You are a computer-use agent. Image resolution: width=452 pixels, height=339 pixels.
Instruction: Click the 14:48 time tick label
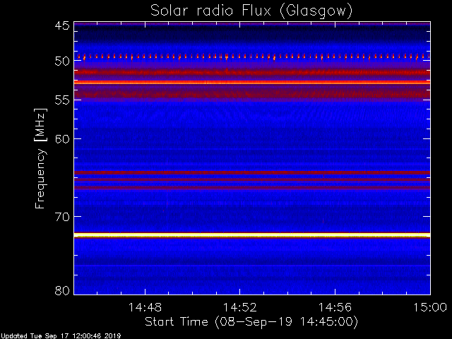[x=145, y=307]
